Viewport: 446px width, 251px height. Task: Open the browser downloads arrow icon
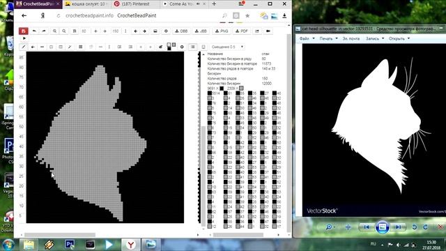coord(284,15)
